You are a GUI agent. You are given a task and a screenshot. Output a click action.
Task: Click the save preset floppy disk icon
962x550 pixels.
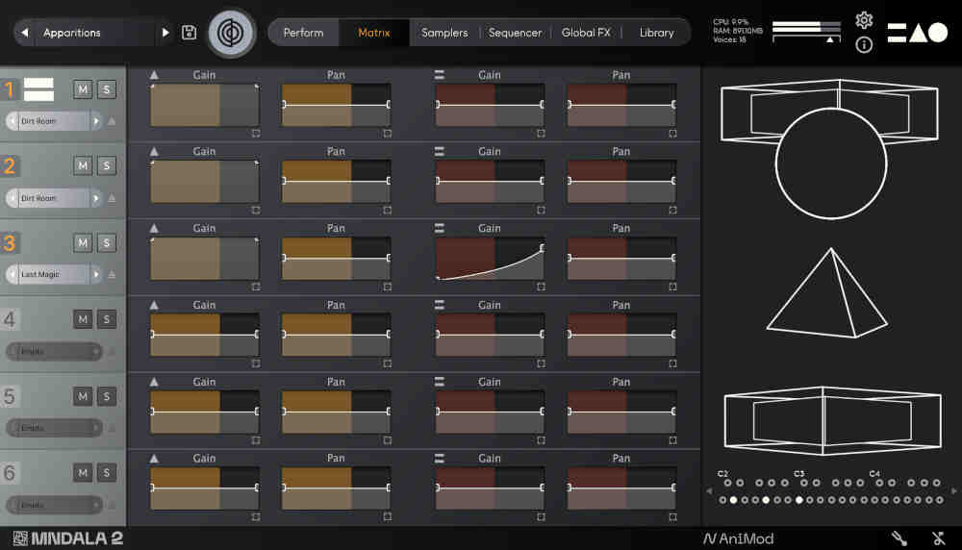[190, 33]
